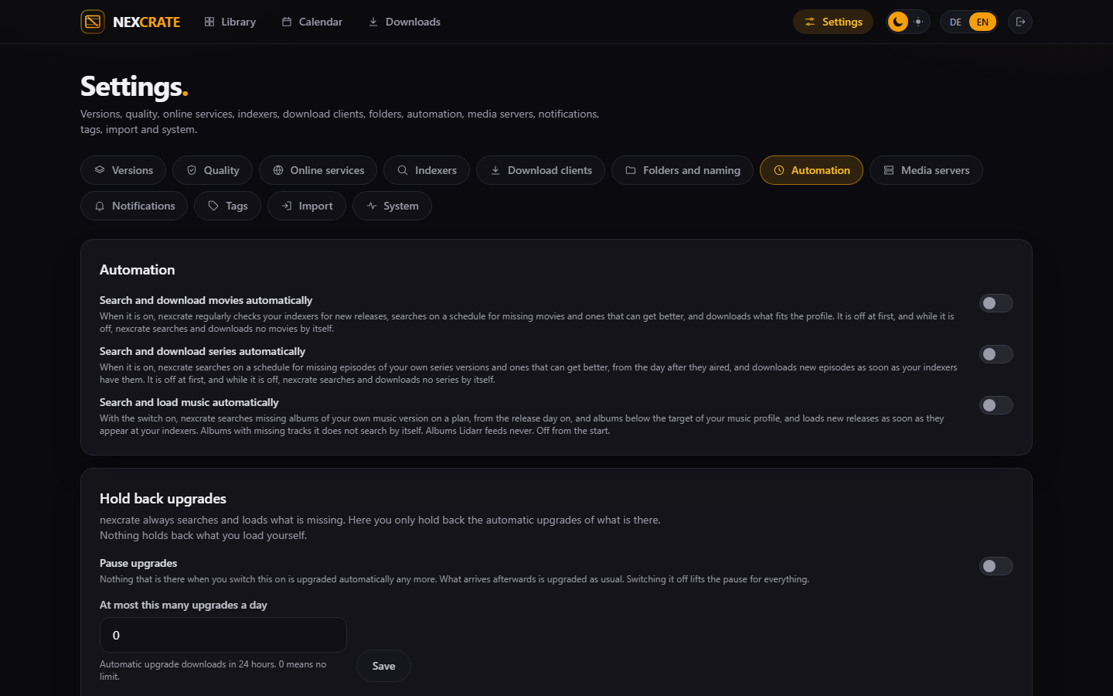Save the daily upgrades limit

(383, 666)
